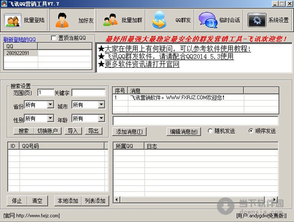Click the 切换账户 button
Viewport: 294px width, 222px height.
click(48, 131)
